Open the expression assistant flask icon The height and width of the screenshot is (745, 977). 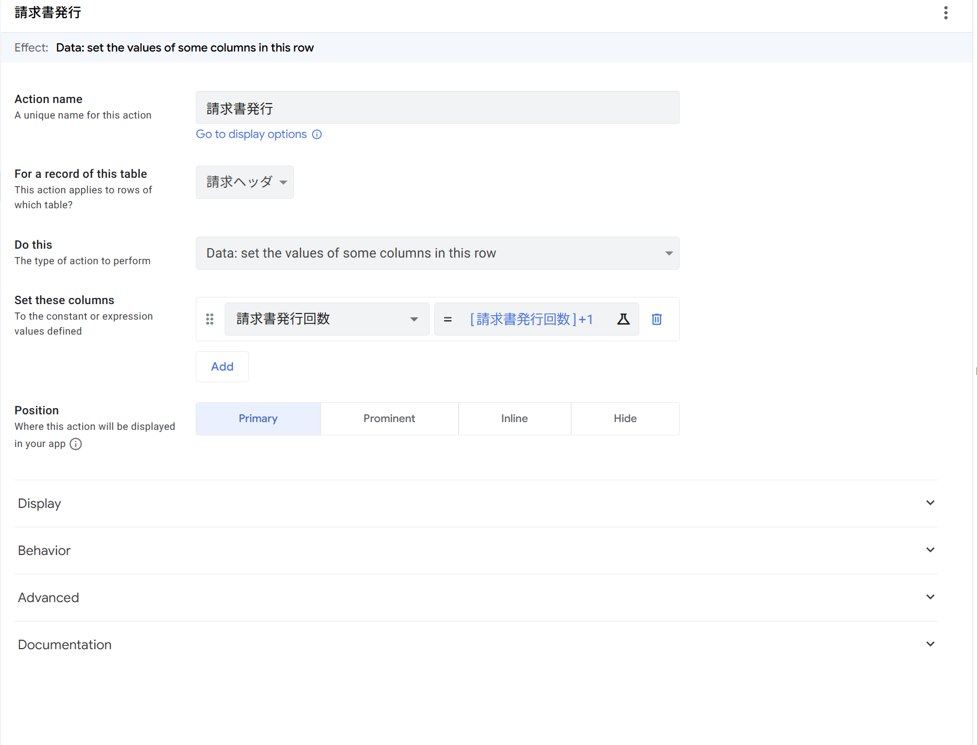click(623, 319)
